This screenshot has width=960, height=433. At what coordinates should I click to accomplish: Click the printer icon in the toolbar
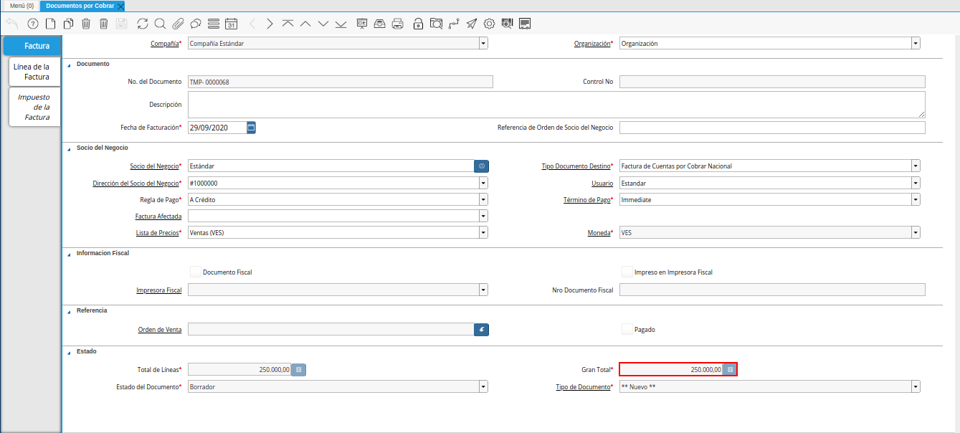coord(397,24)
